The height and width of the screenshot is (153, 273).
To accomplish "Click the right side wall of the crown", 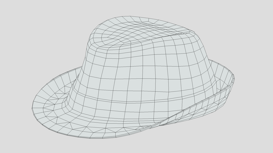I will click(195, 68).
